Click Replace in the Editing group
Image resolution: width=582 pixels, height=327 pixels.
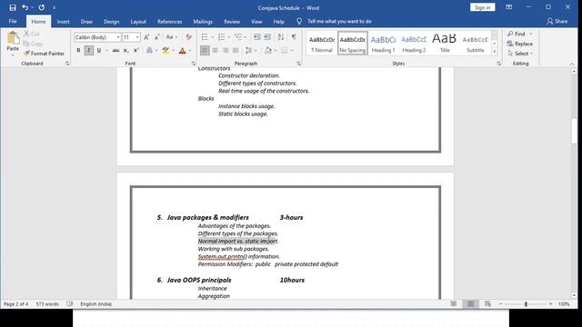coord(520,44)
